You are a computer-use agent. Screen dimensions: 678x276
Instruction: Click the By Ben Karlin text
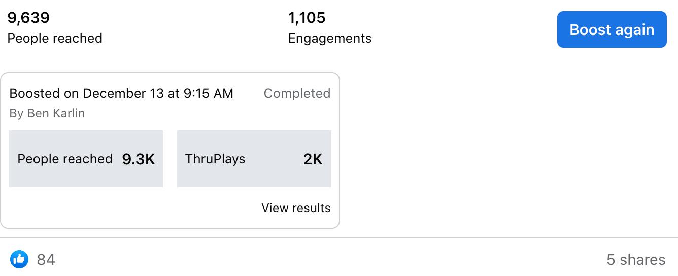coord(47,113)
